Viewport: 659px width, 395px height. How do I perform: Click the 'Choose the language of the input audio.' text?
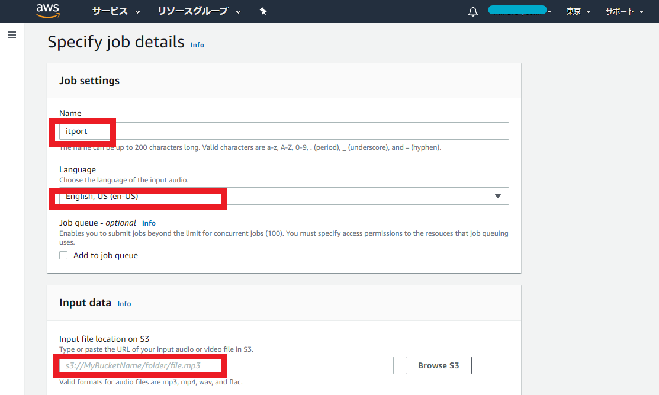click(124, 180)
